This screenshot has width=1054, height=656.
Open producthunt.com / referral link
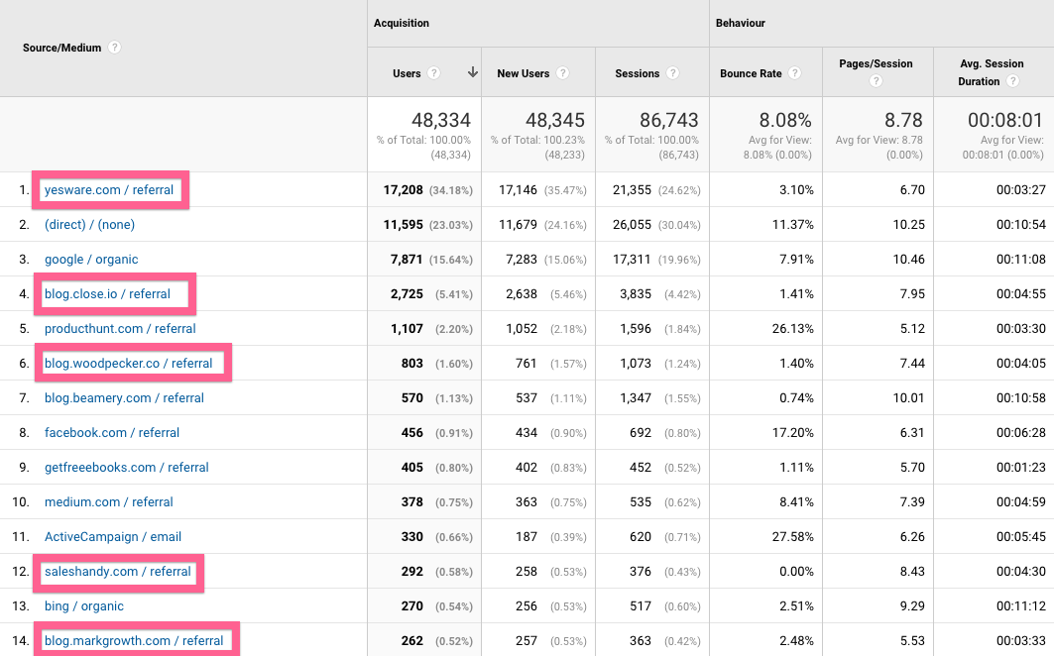120,329
